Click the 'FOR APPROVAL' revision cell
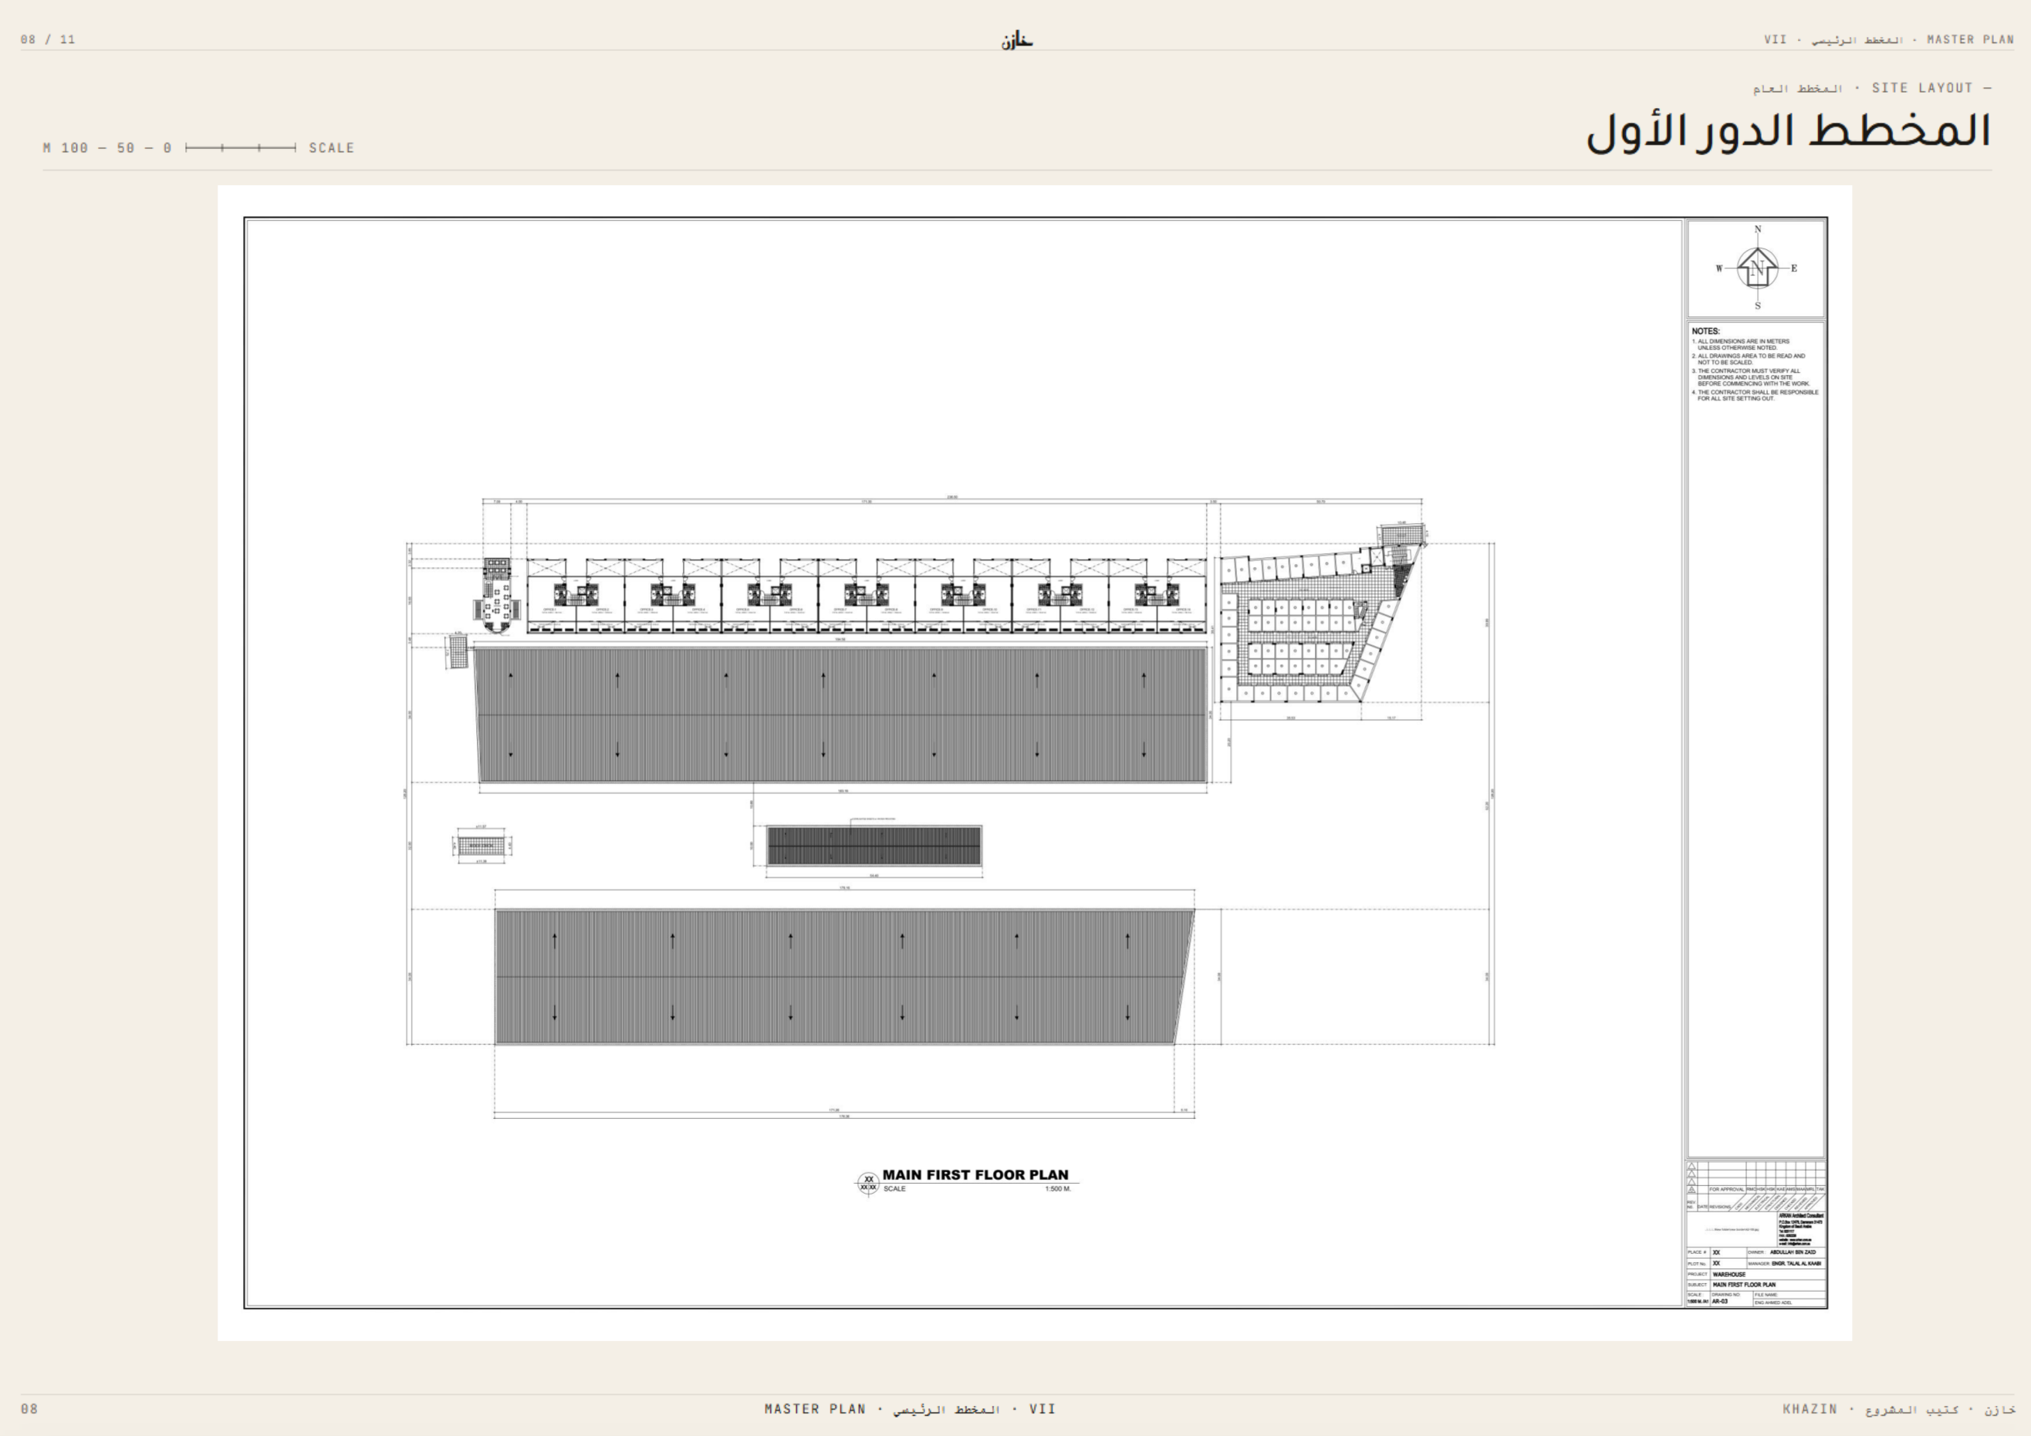Image resolution: width=2031 pixels, height=1436 pixels. click(1727, 1189)
